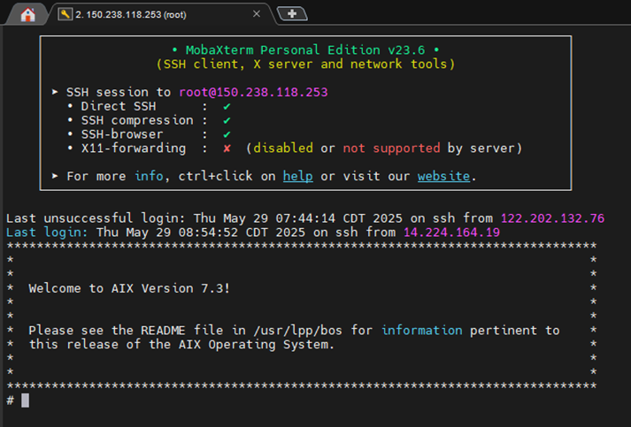
Task: Open a new tab with plus button
Action: pyautogui.click(x=292, y=14)
